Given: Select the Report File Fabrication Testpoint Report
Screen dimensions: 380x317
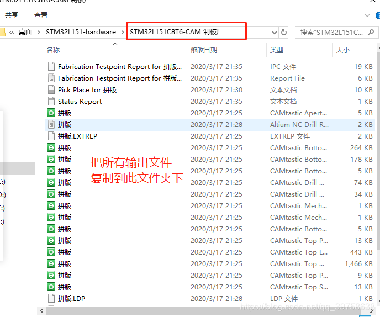Looking at the screenshot, I should (x=210, y=78).
